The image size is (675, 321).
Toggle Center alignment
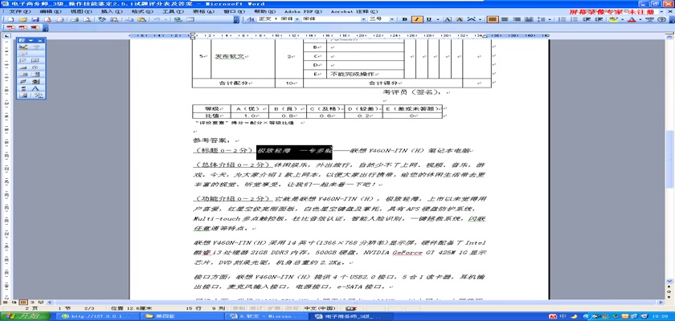[x=504, y=20]
